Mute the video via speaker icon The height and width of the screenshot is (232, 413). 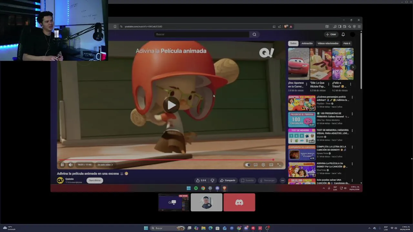[70, 165]
